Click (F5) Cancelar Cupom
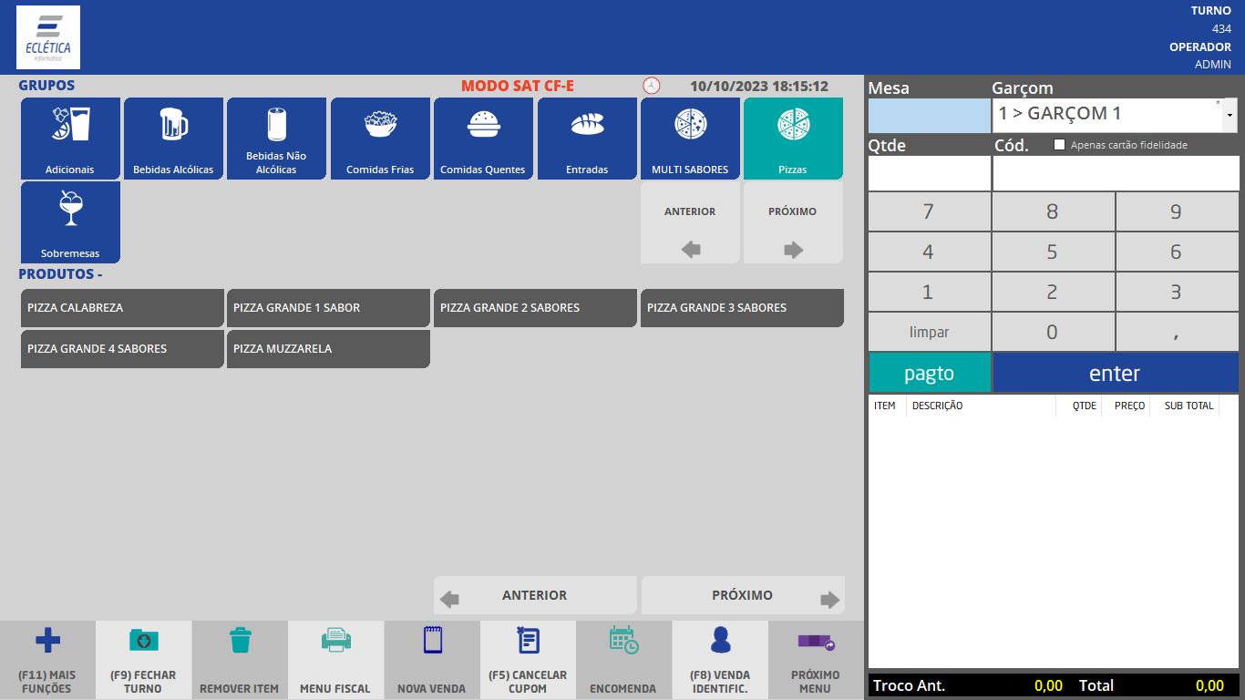This screenshot has width=1245, height=700. point(528,660)
